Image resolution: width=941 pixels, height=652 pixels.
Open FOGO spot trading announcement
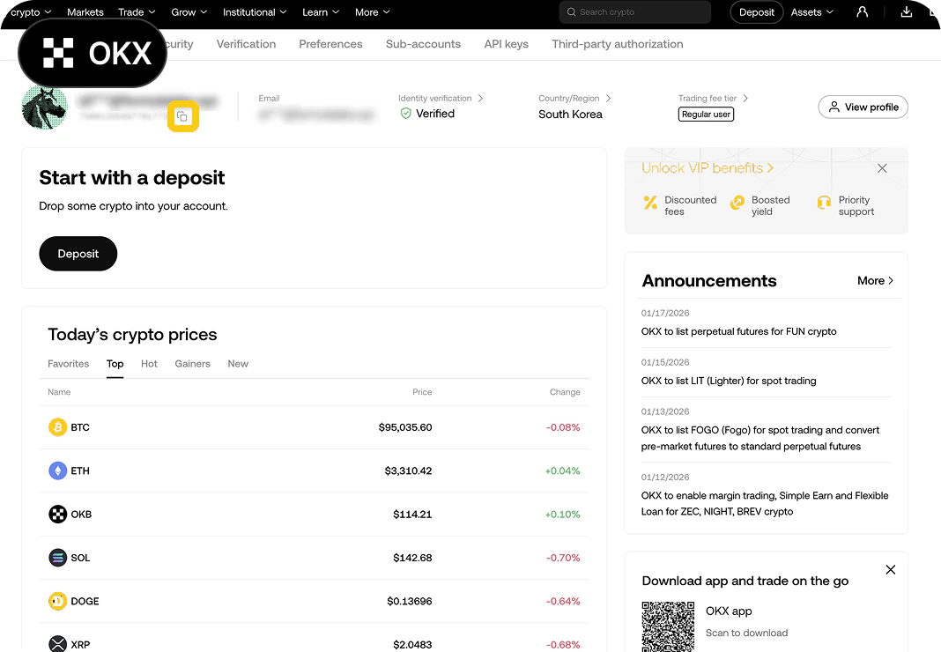760,438
